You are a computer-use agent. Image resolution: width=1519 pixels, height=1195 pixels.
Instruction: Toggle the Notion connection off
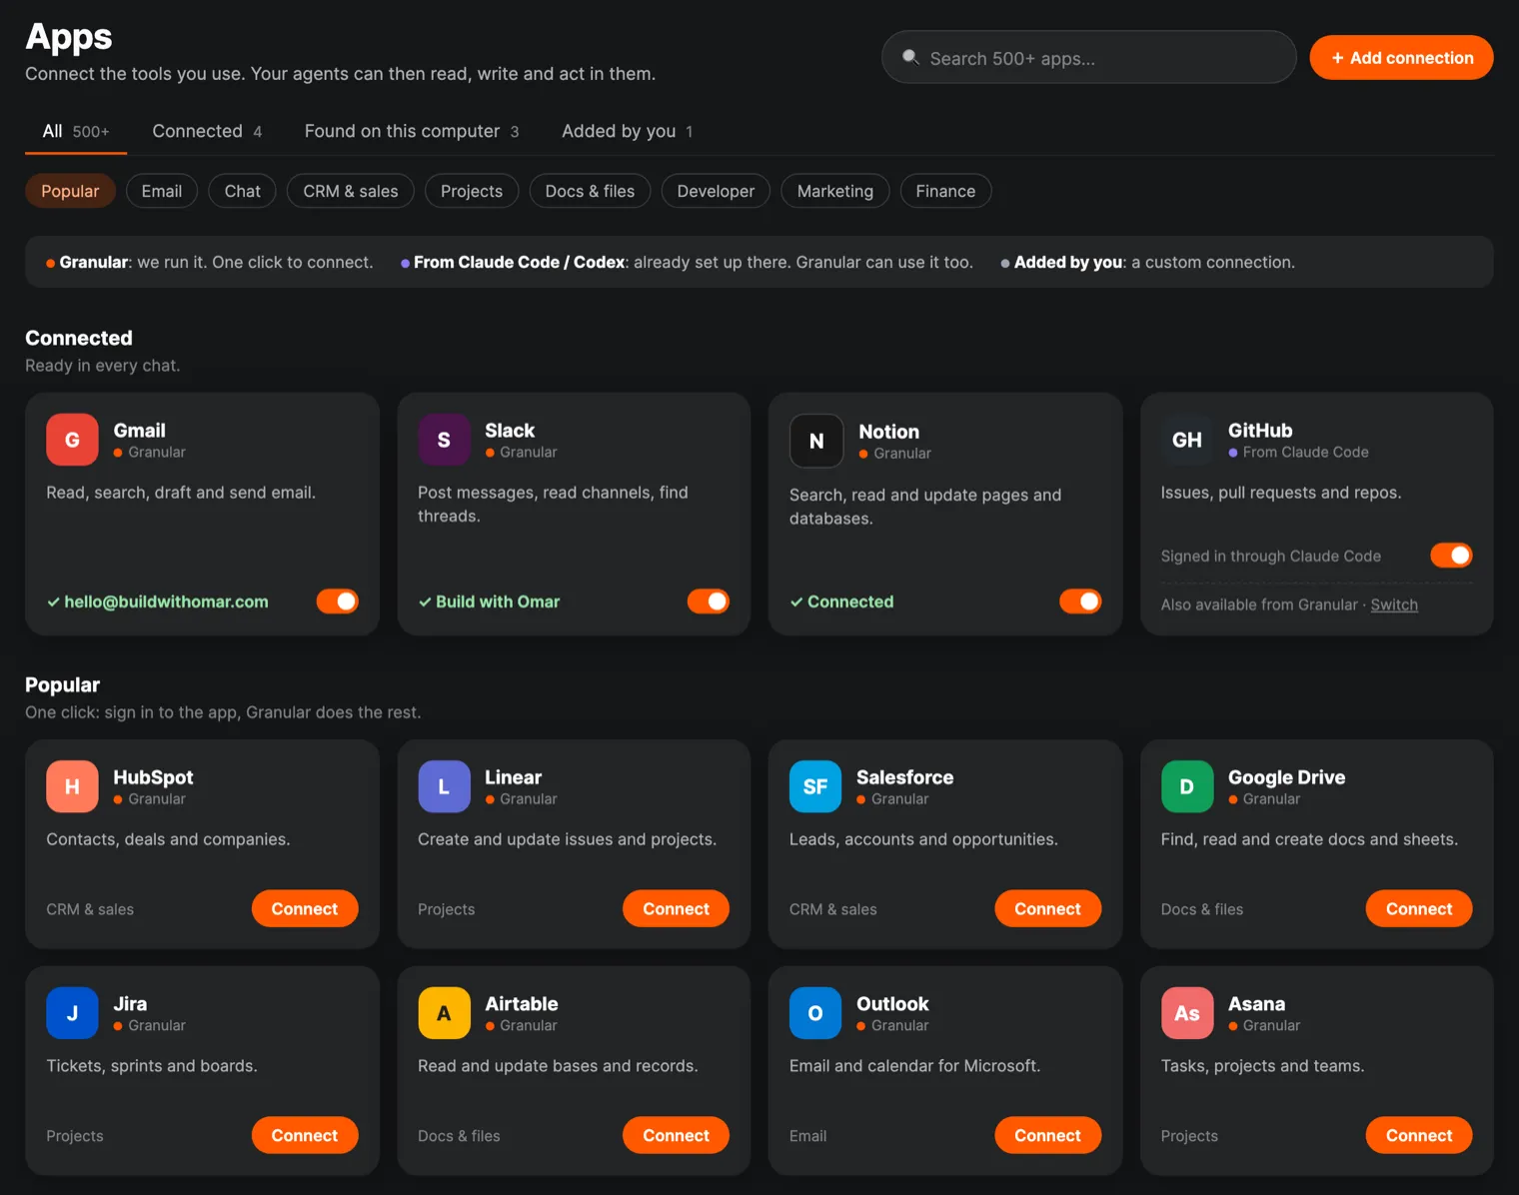coord(1080,601)
